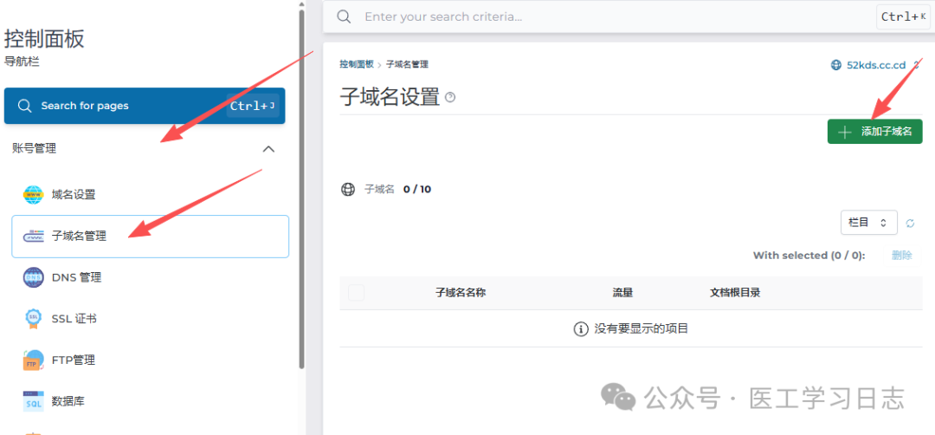Click the SSL certificate badge icon

tap(34, 319)
